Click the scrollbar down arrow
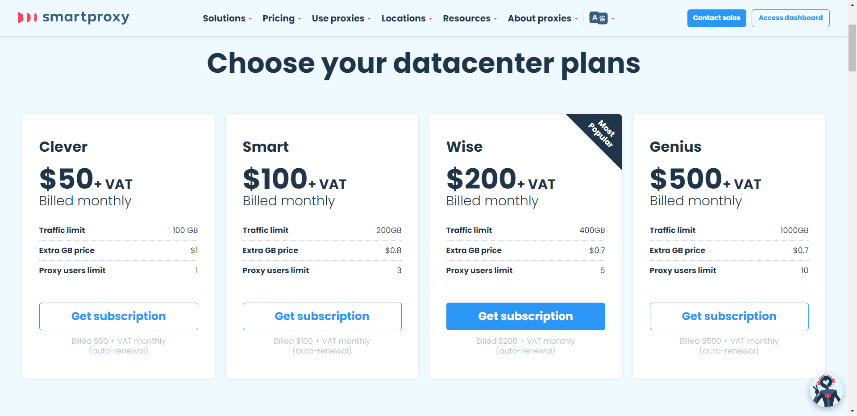 (852, 411)
